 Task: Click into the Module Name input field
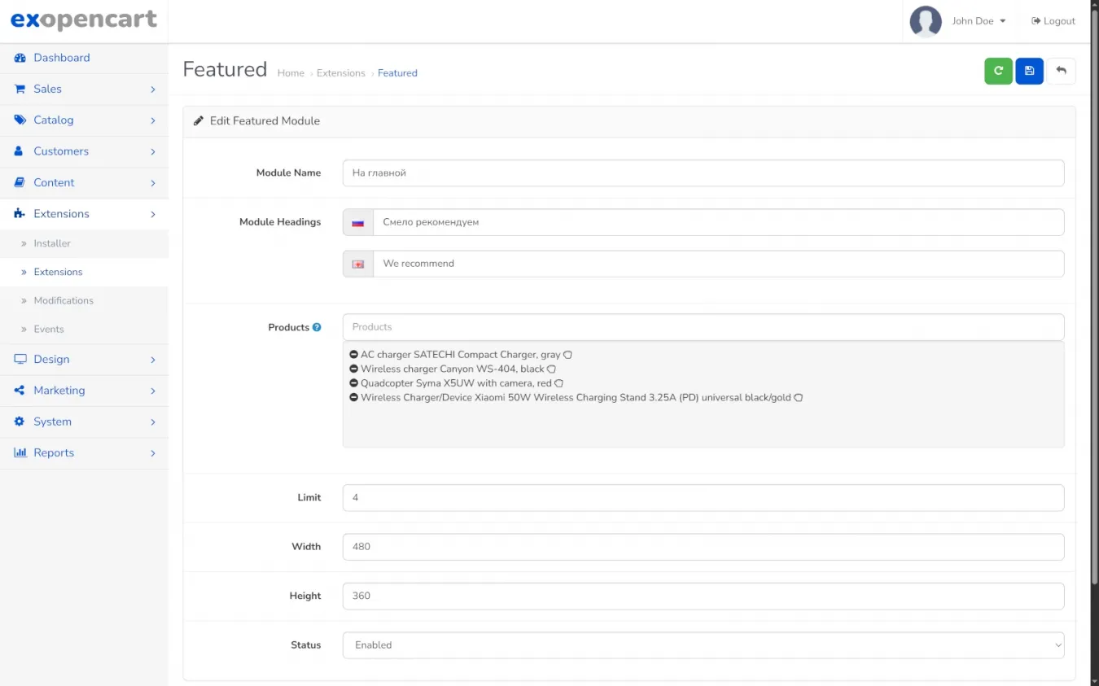(703, 173)
